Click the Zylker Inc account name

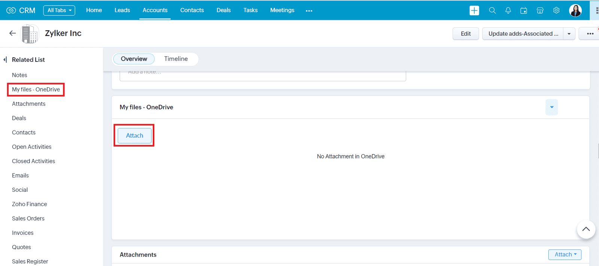63,33
